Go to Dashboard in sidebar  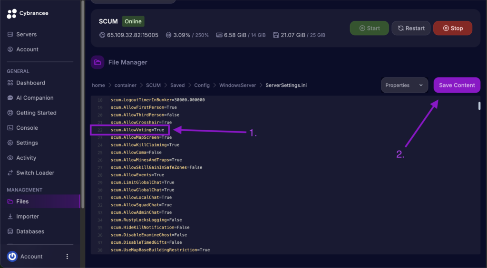pos(31,83)
